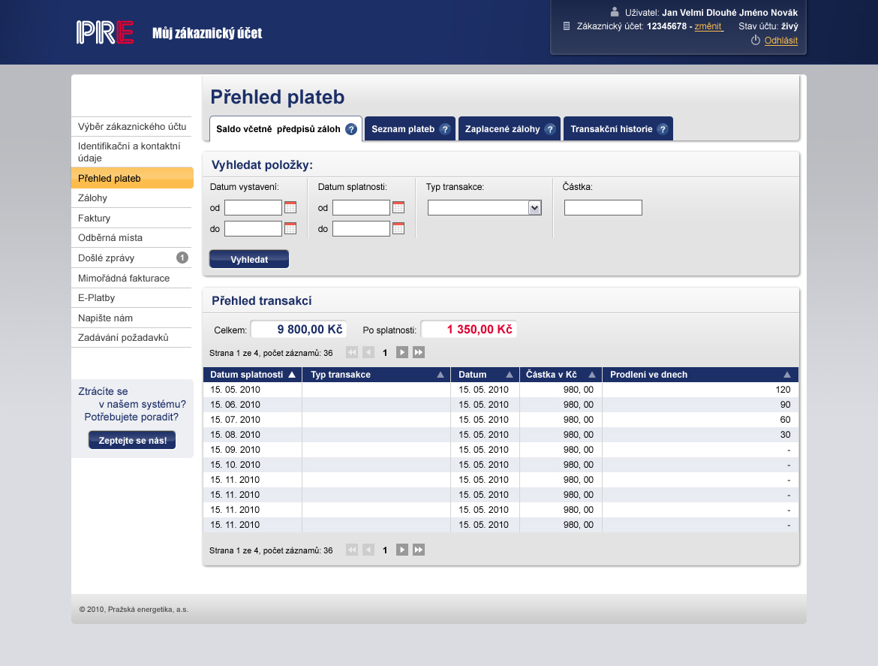Sort by Datum splatnosti column arrow

(292, 375)
